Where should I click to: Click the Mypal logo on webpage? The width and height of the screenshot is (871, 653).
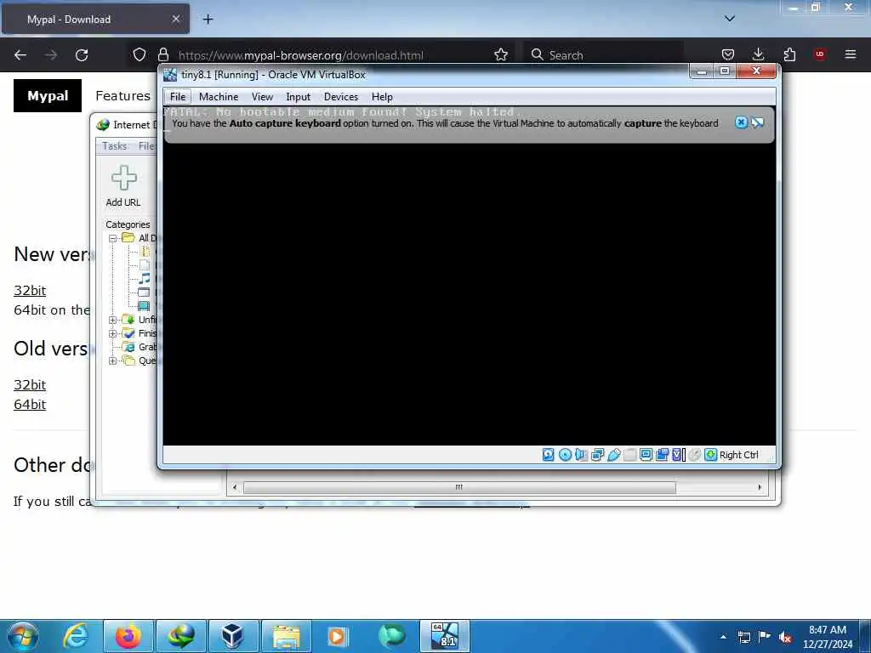48,95
